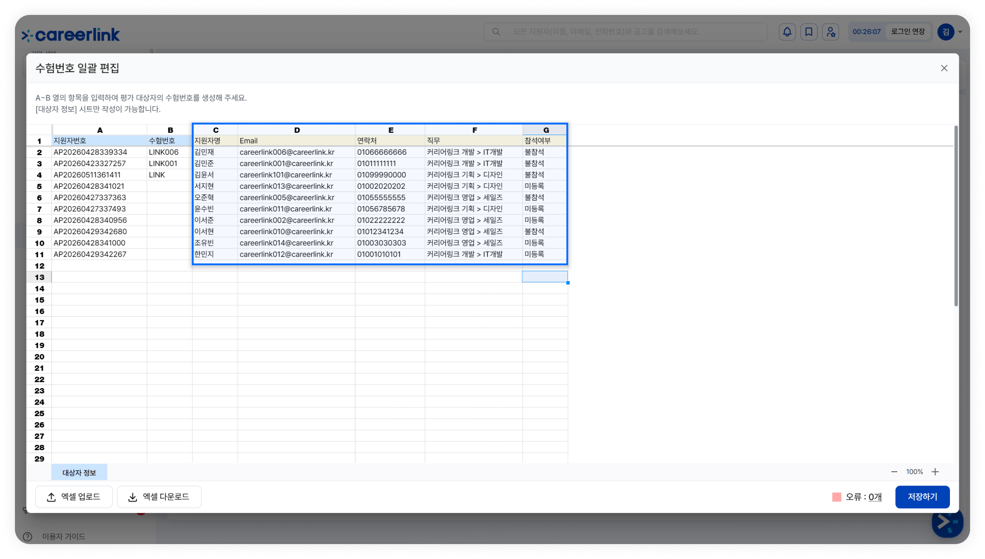Click phone cell 01056785678
Screen dimensions: 985x559
(390, 209)
